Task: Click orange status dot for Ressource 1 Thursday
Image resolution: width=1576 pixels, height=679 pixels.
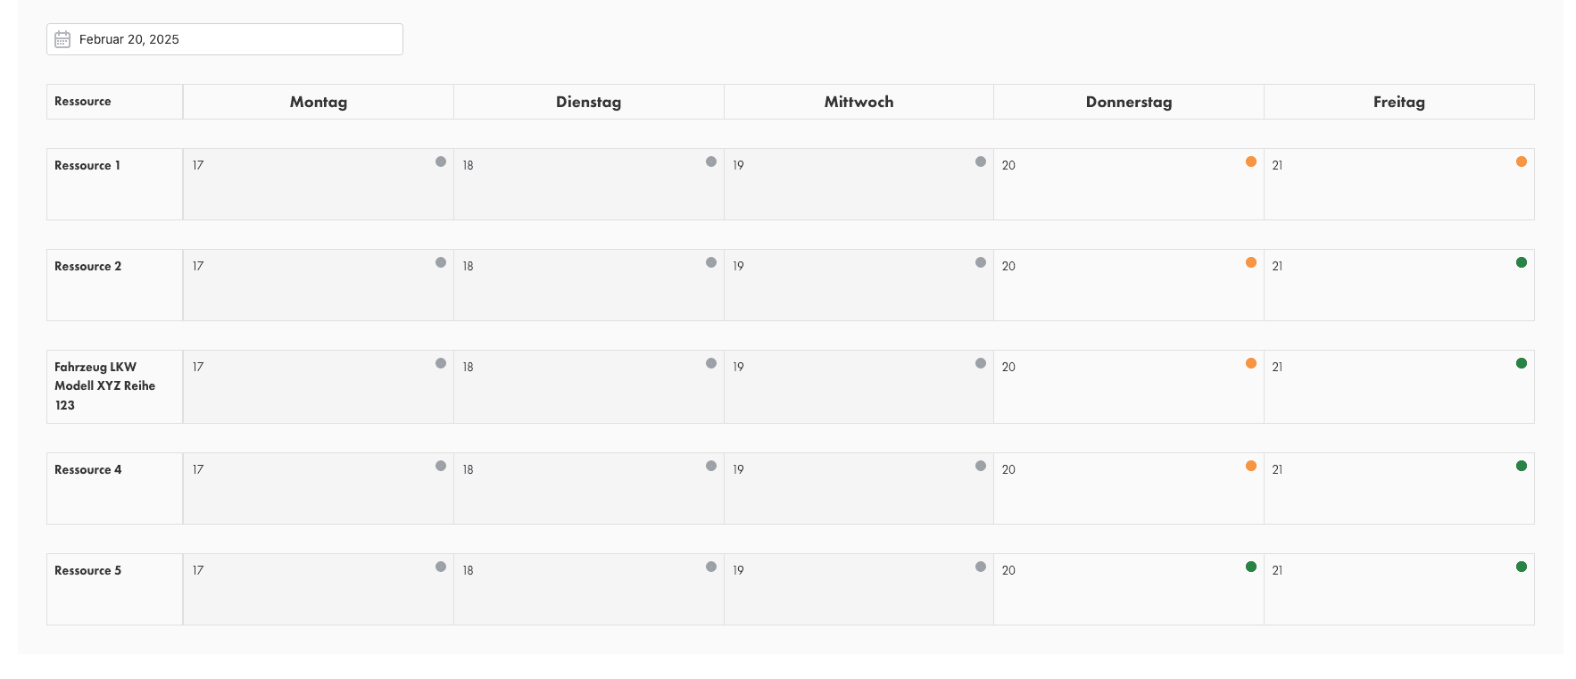Action: click(x=1250, y=161)
